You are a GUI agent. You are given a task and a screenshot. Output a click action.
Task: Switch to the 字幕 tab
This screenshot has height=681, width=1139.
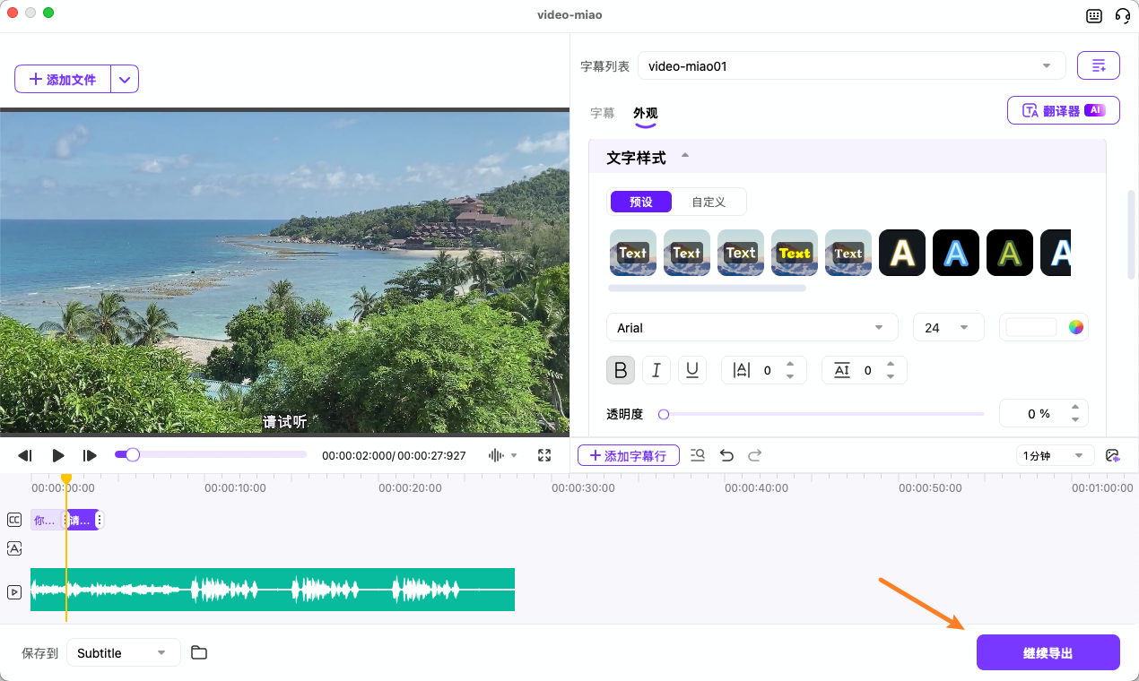tap(602, 112)
